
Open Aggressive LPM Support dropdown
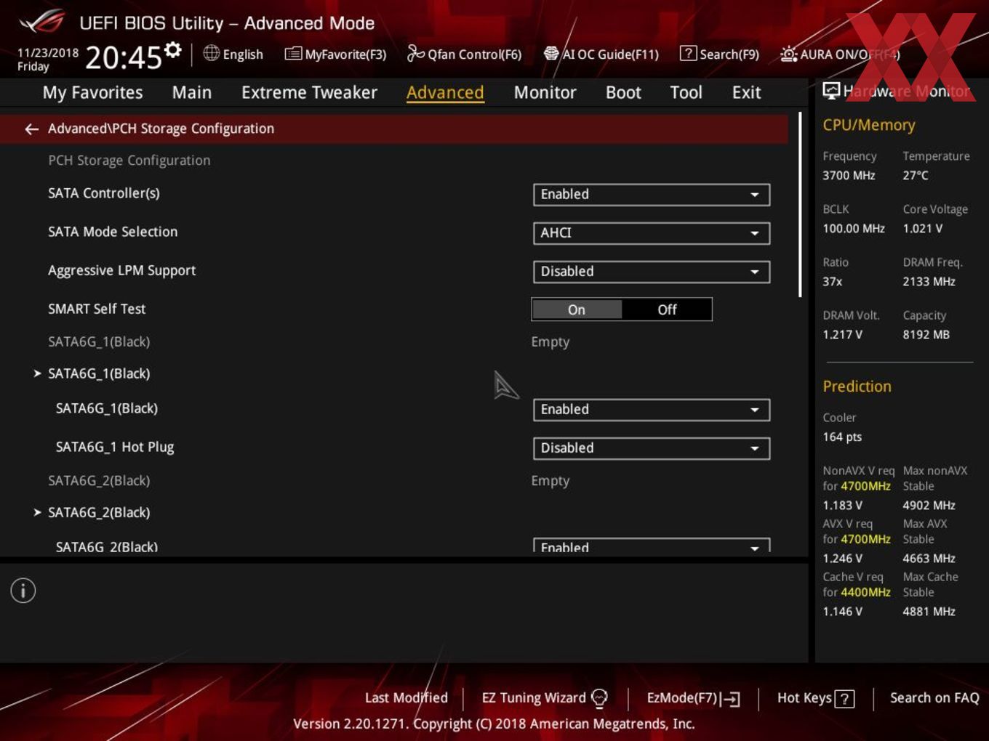point(652,272)
